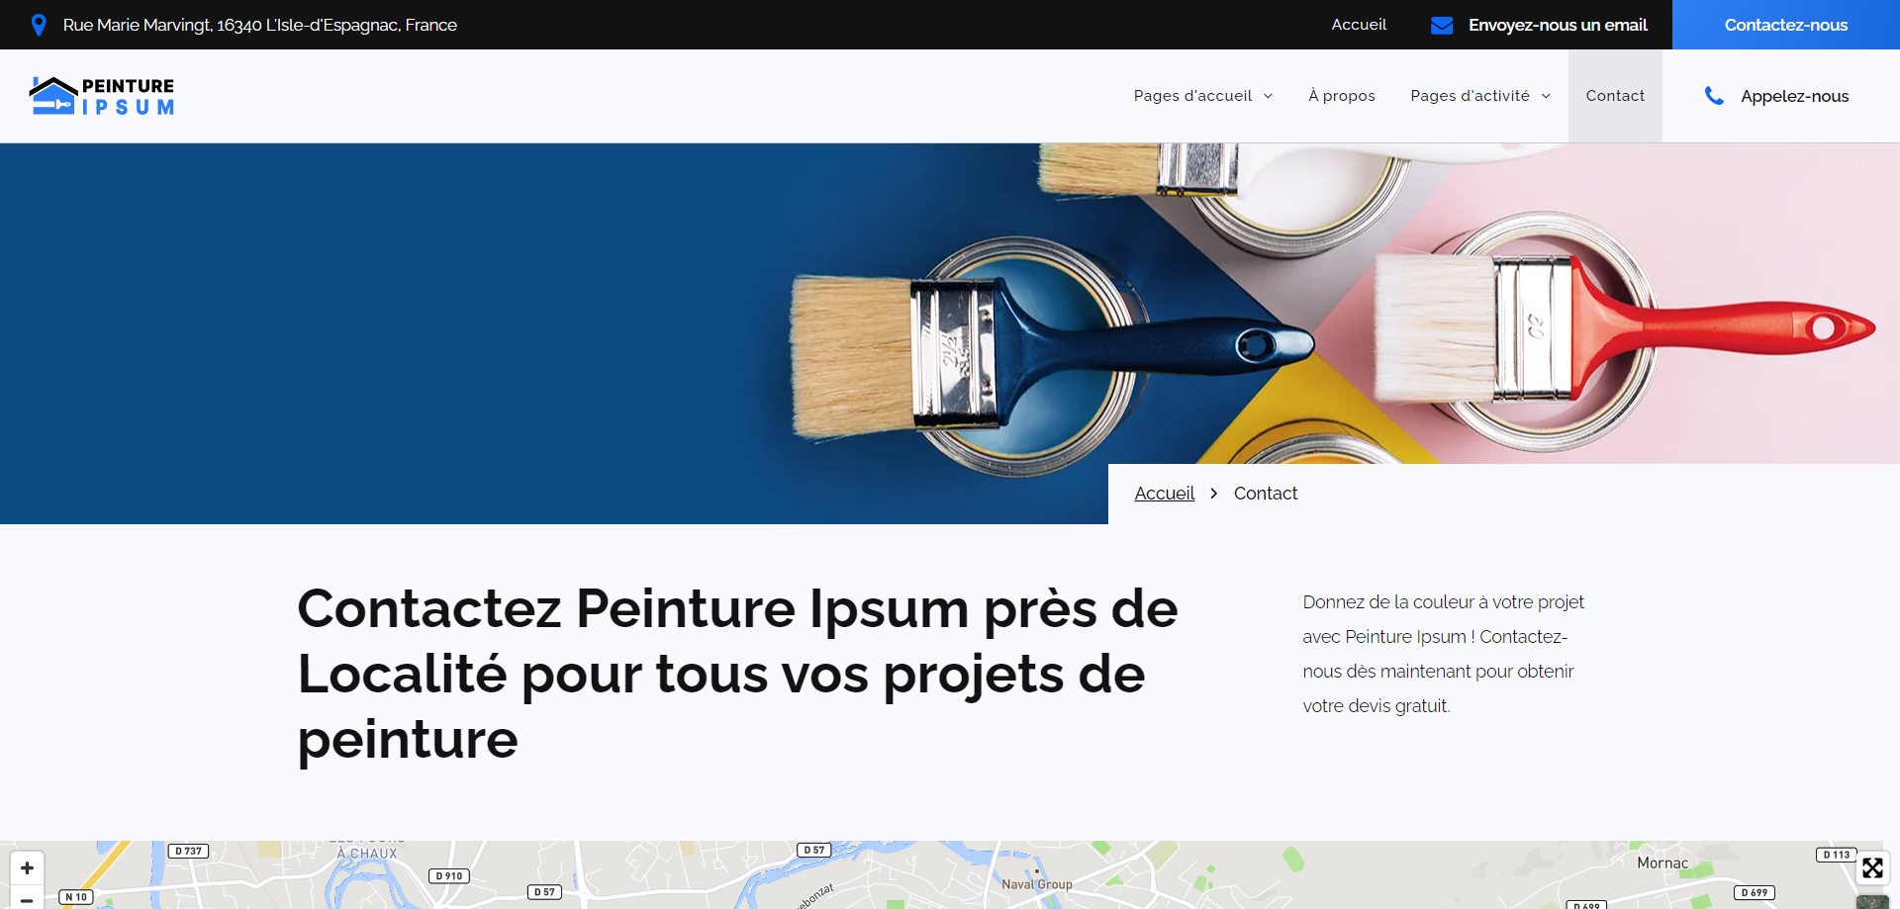1900x909 pixels.
Task: Switch map layer using the corner thumbnail
Action: pyautogui.click(x=1872, y=901)
